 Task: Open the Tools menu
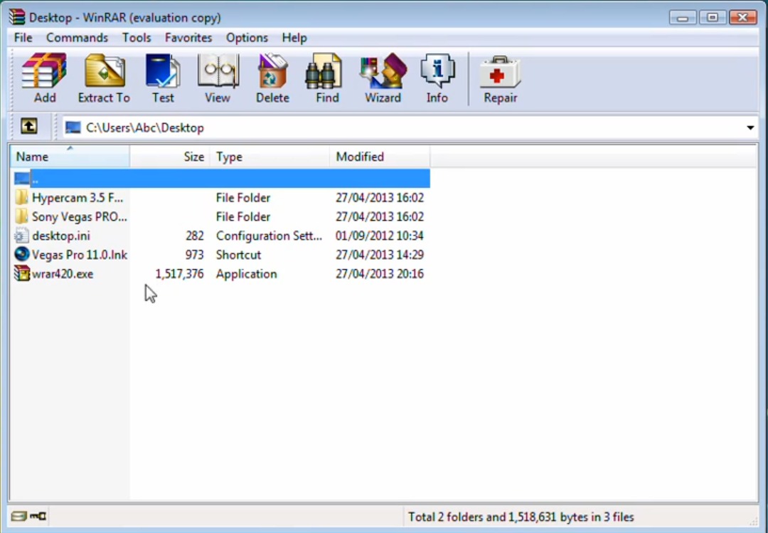pos(136,38)
